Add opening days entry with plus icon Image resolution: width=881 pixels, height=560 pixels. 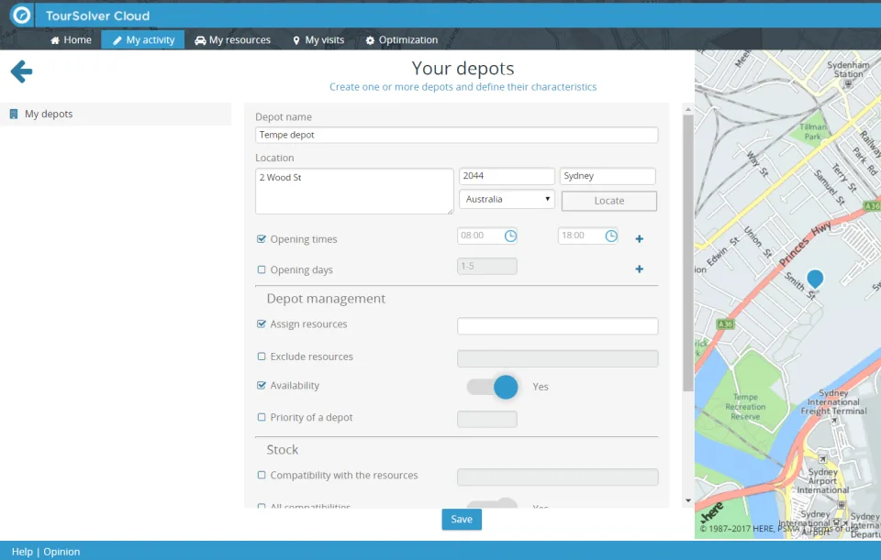(x=639, y=269)
